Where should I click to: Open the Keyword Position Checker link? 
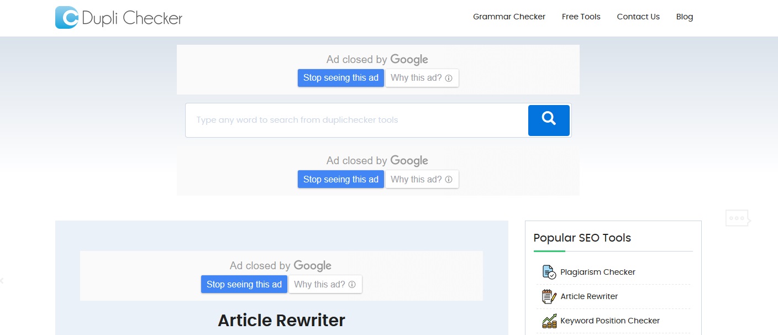coord(610,321)
